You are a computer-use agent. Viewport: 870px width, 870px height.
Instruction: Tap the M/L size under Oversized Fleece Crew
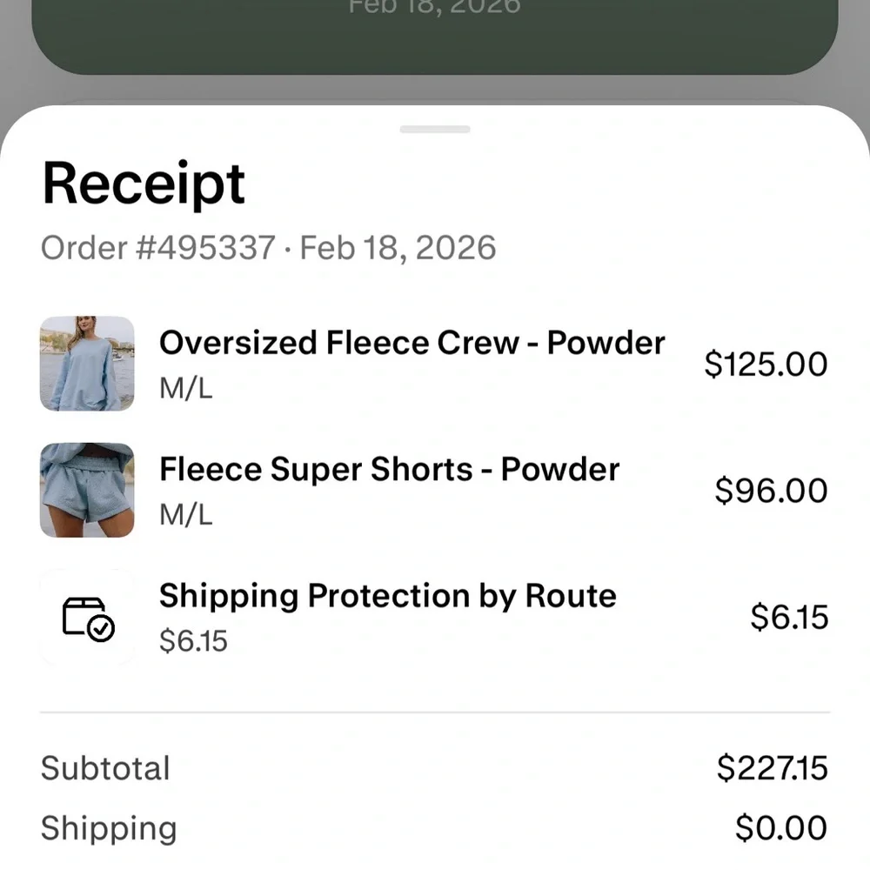tap(185, 388)
